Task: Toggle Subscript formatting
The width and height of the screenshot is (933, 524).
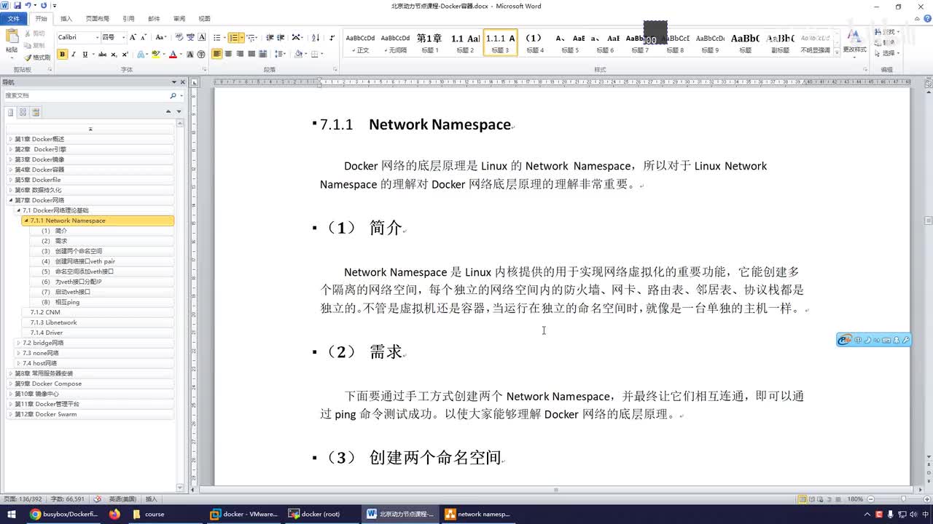Action: click(114, 54)
